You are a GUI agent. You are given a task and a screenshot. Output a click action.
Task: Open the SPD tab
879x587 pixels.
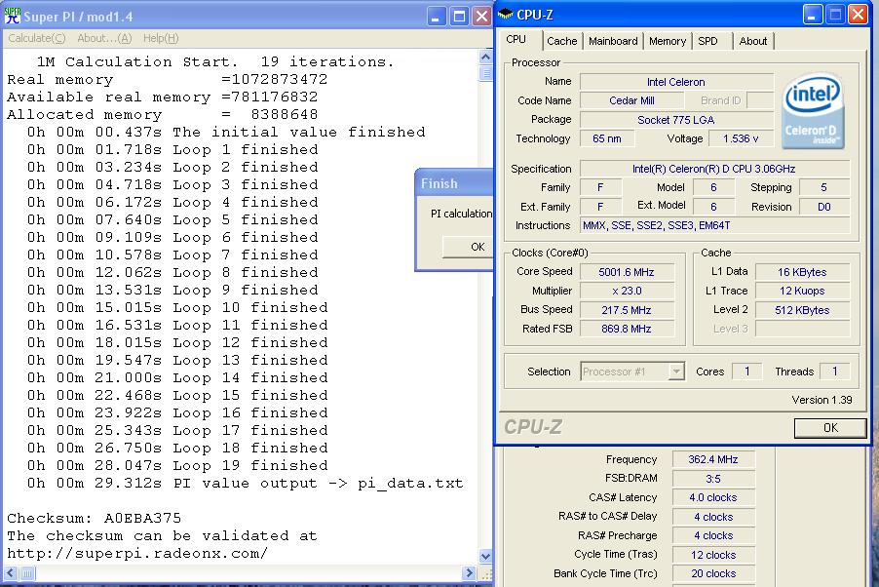point(707,41)
